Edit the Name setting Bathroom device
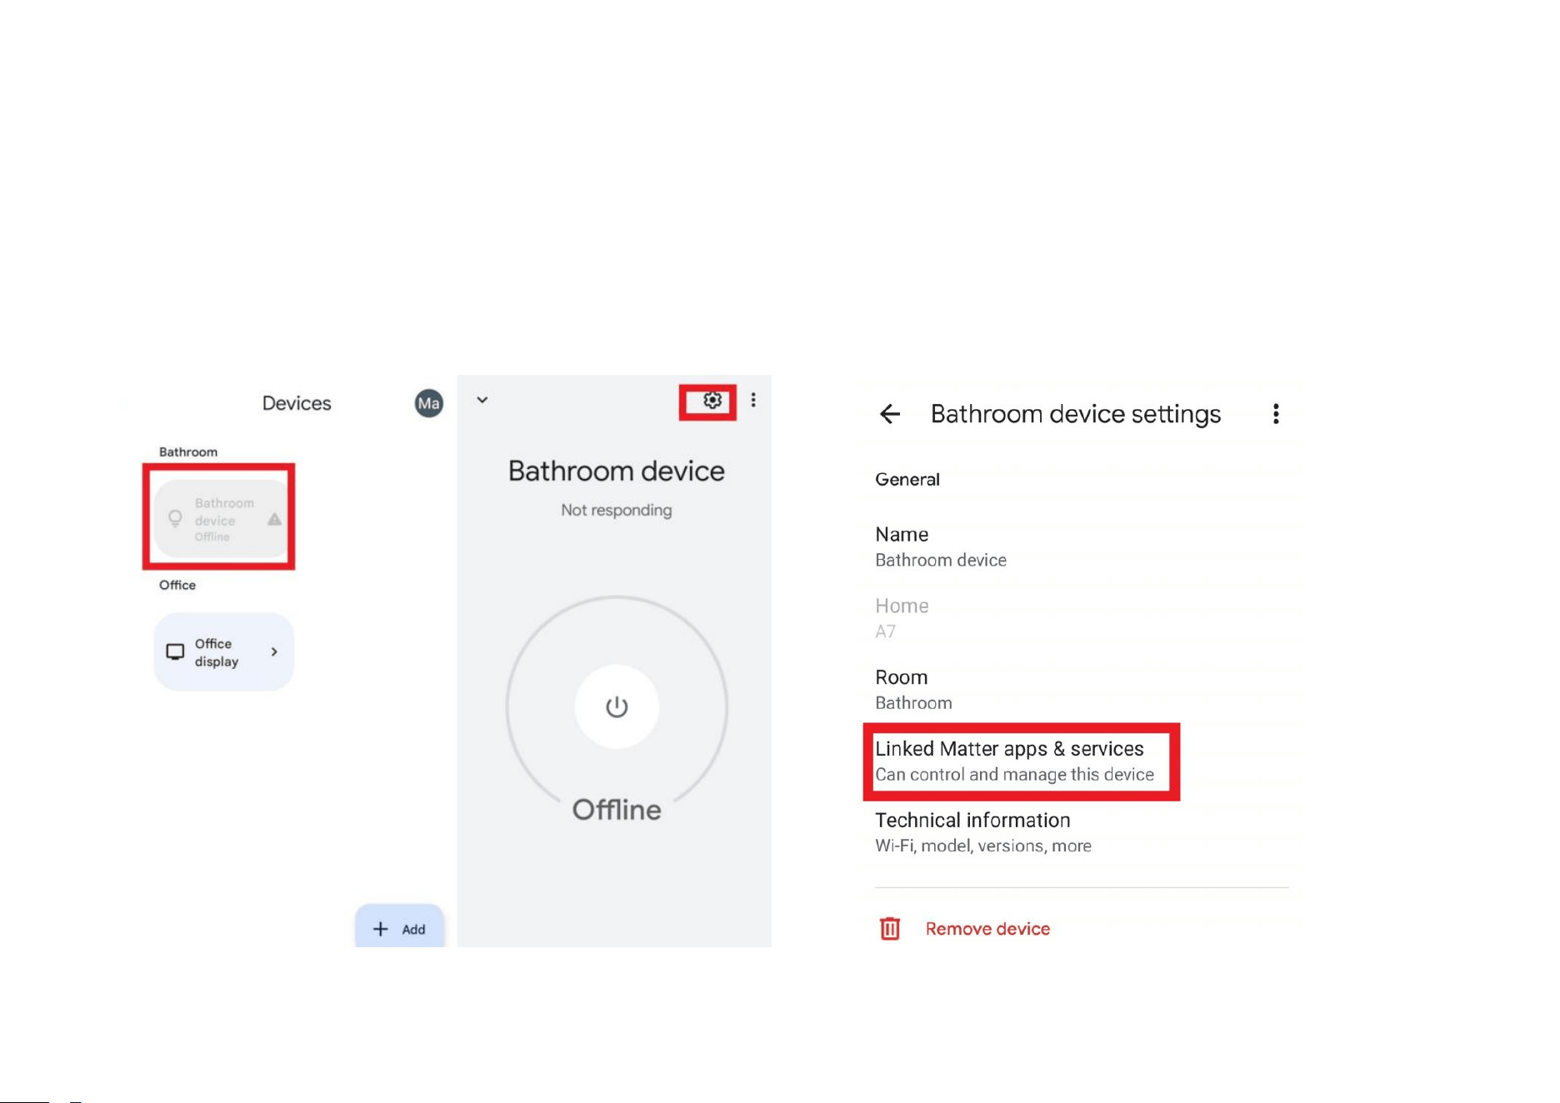 point(1082,547)
